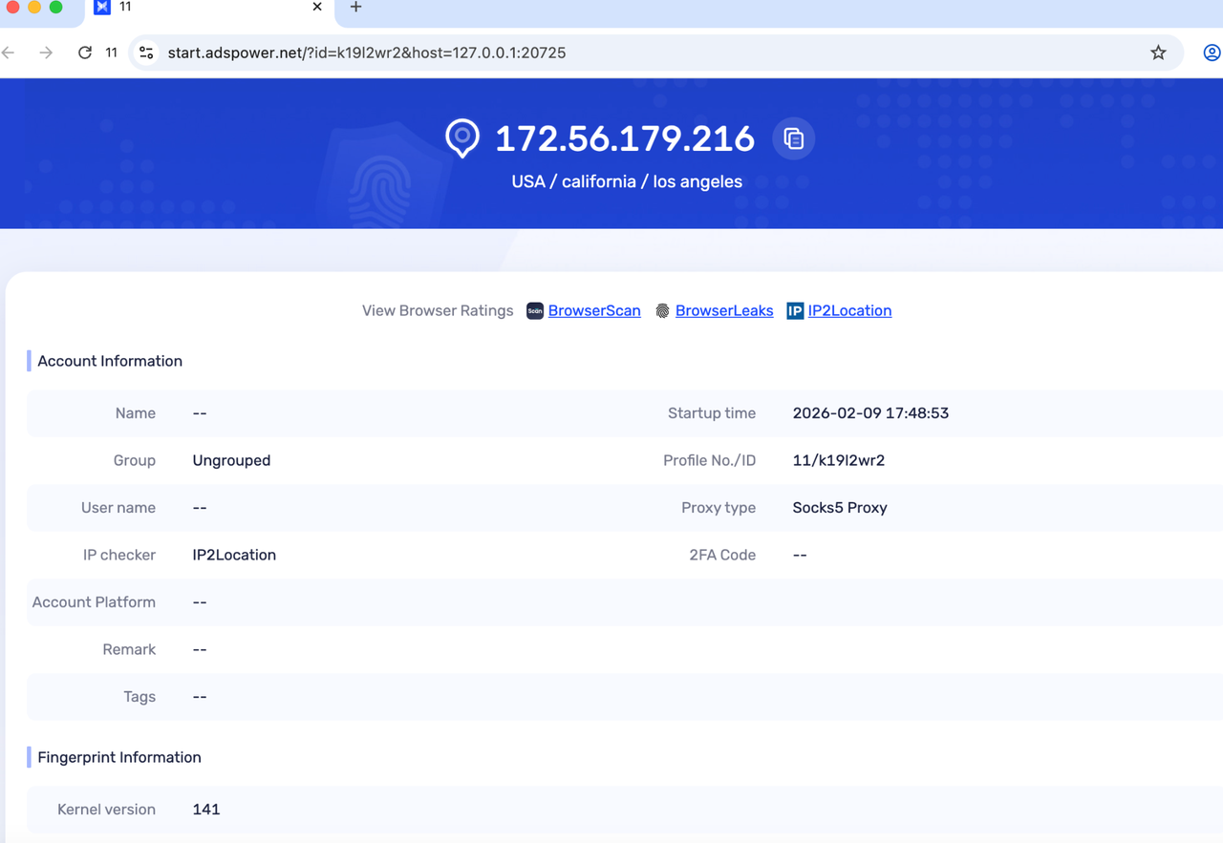Go forward using the browser forward arrow
This screenshot has width=1223, height=843.
pyautogui.click(x=46, y=53)
